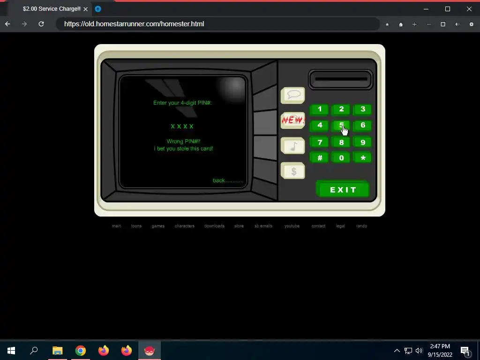Choose the dollar sign ATM button
This screenshot has height=360, width=480.
click(x=292, y=171)
